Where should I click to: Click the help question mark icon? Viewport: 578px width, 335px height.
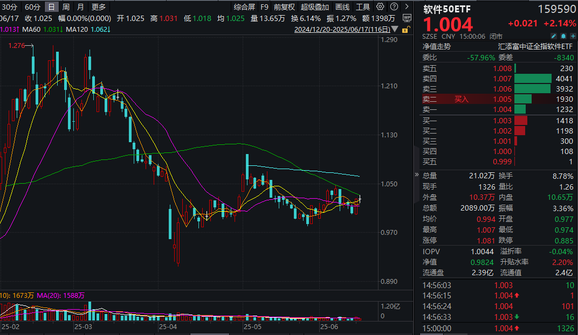coord(393,7)
